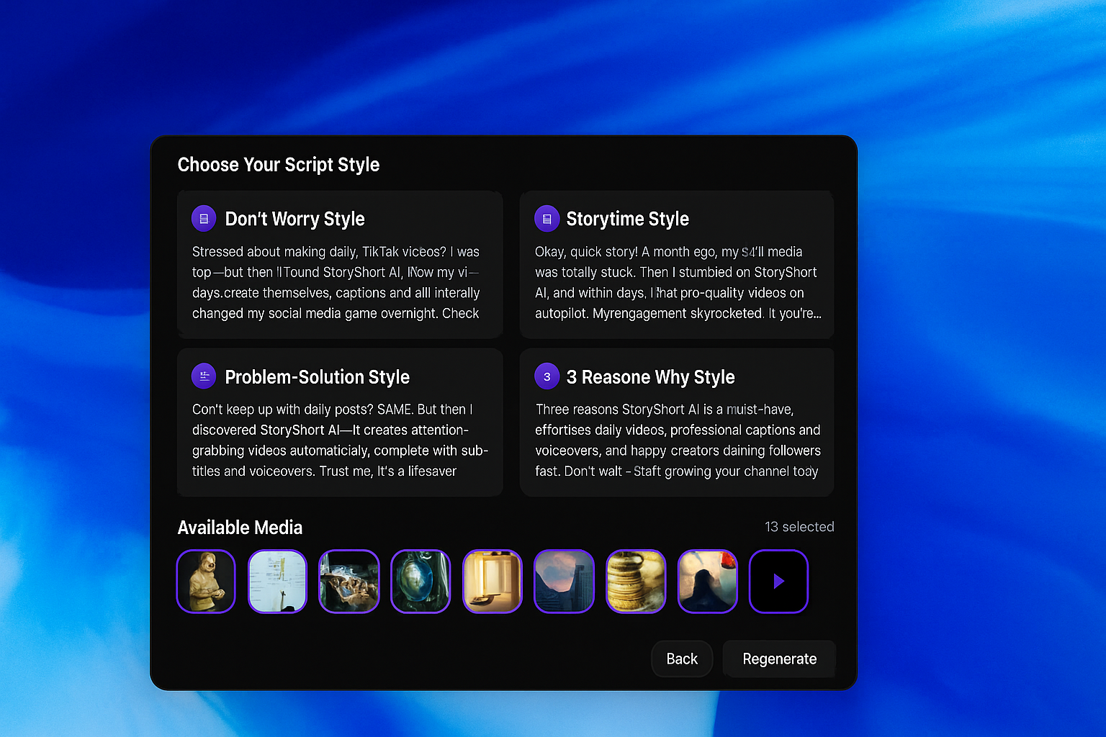Screen dimensions: 1106x737
Task: Select the Problem-Solution Style card title
Action: [x=317, y=377]
